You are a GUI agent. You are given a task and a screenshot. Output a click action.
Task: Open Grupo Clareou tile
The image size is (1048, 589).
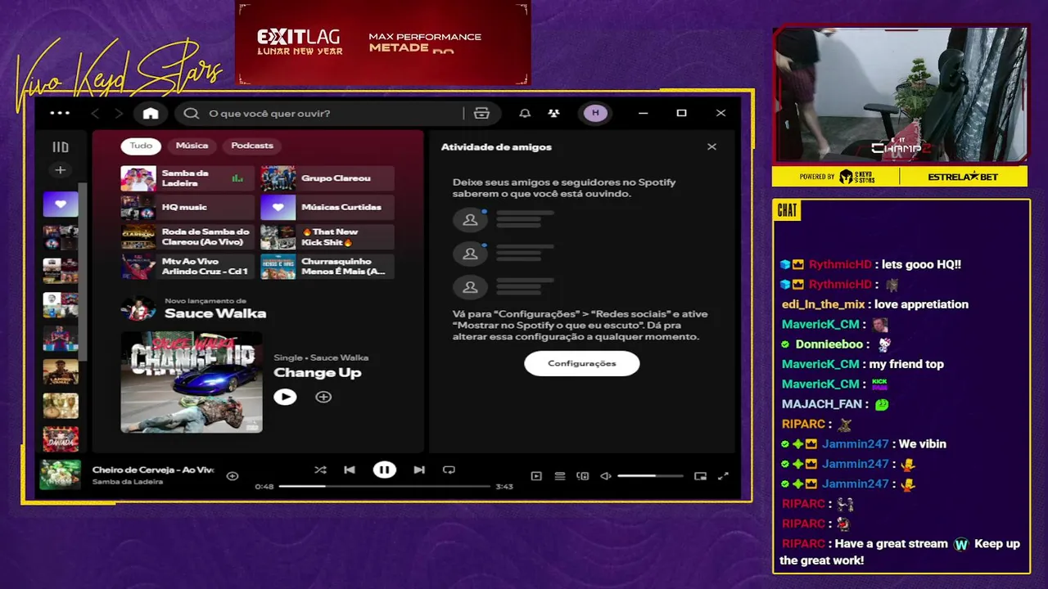[327, 178]
